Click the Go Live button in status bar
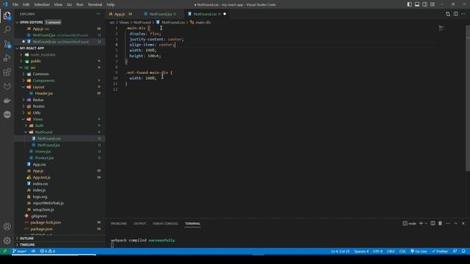Viewport: 470px width, 264px height. pyautogui.click(x=419, y=251)
